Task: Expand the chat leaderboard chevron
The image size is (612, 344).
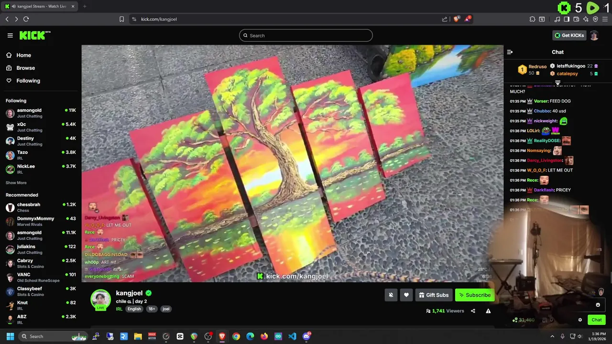Action: point(557,83)
